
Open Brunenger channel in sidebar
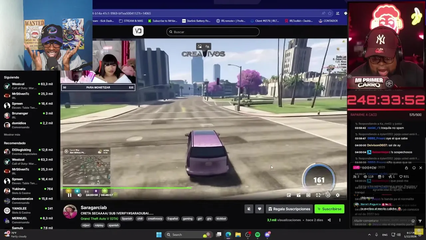pos(28,115)
